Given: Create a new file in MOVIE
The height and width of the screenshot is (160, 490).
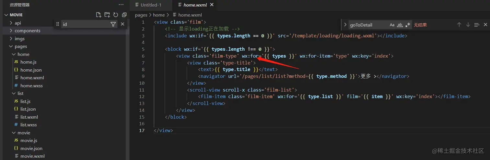Looking at the screenshot, I should (x=99, y=15).
